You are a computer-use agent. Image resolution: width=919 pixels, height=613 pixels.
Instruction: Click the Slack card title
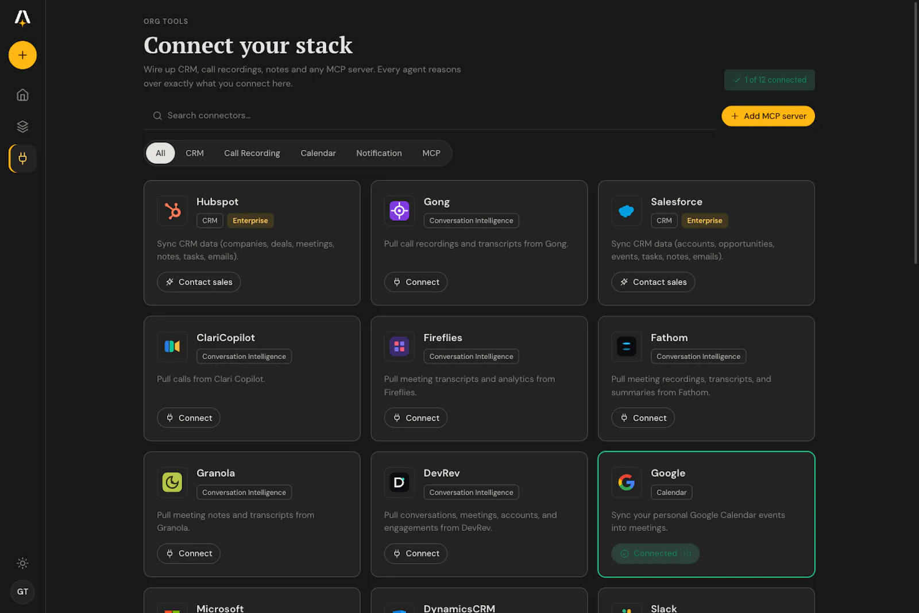pyautogui.click(x=663, y=608)
